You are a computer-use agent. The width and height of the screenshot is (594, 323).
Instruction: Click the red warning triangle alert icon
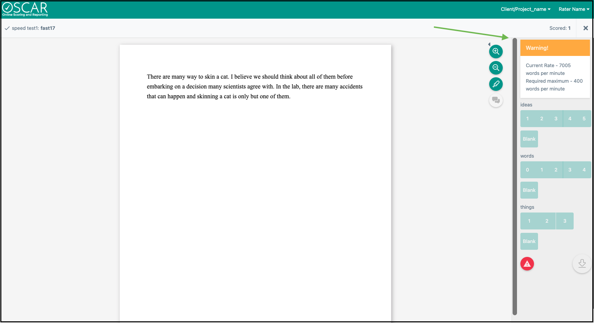[527, 264]
